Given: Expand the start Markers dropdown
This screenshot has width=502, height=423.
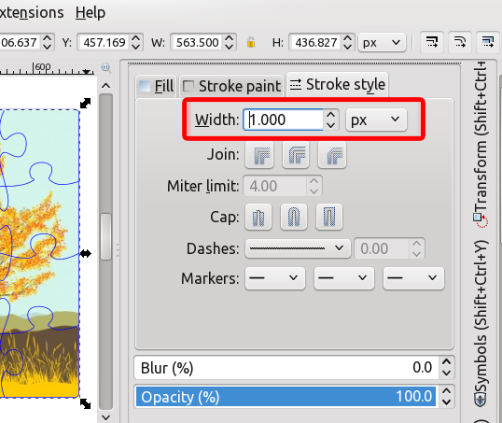Looking at the screenshot, I should pos(275,278).
